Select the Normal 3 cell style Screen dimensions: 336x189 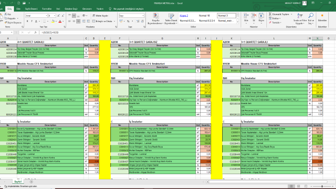227,16
